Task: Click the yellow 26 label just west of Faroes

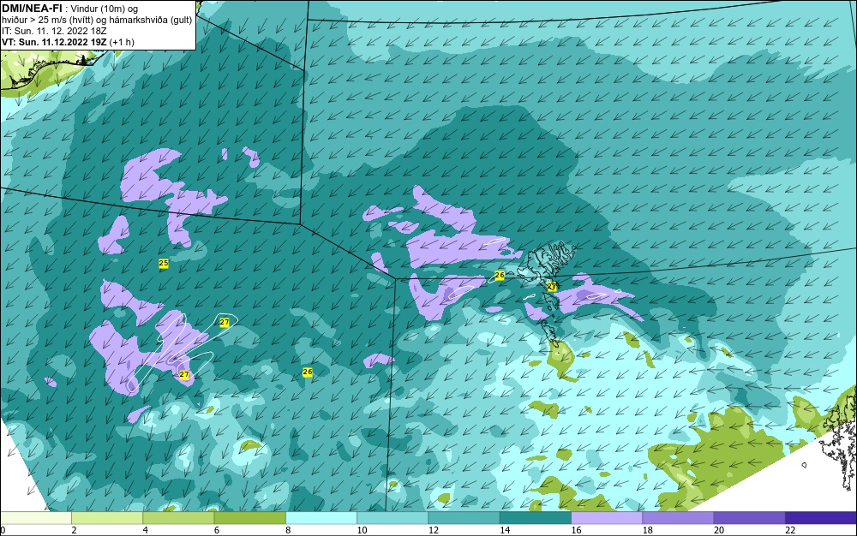Action: (499, 276)
